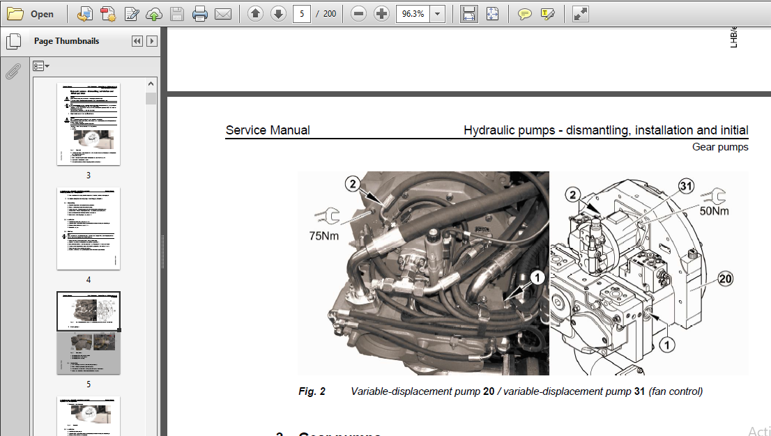Click the Upload to cloud icon
This screenshot has width=771, height=436.
(x=154, y=14)
